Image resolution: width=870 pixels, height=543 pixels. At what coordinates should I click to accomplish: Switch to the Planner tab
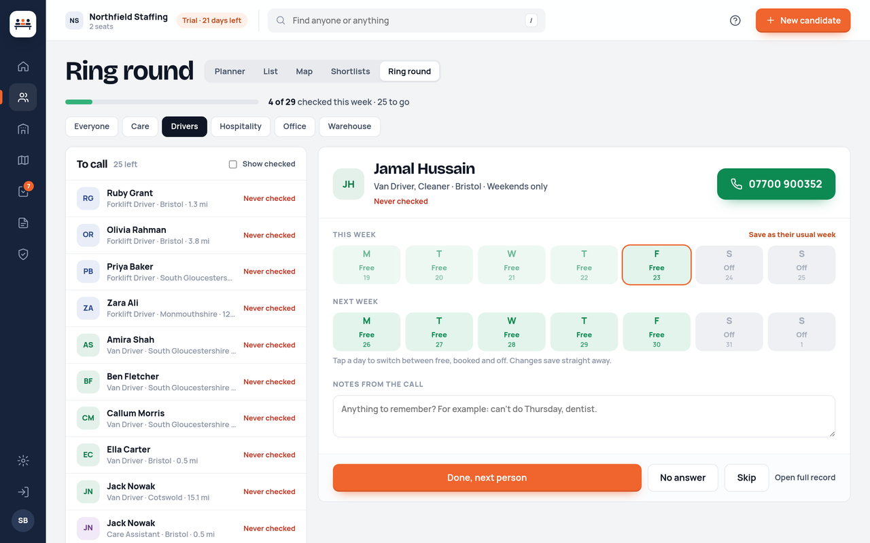pos(230,71)
